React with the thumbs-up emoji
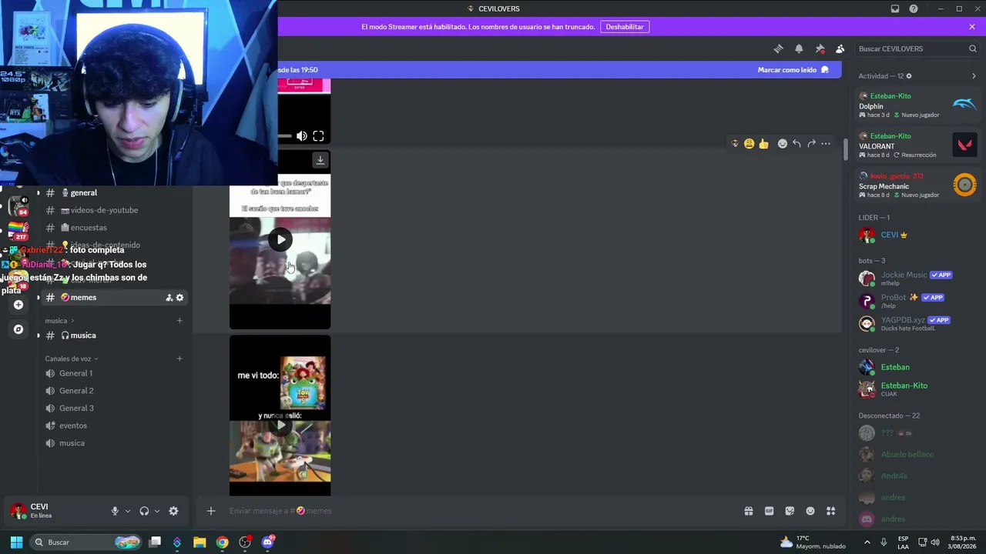 pos(763,144)
